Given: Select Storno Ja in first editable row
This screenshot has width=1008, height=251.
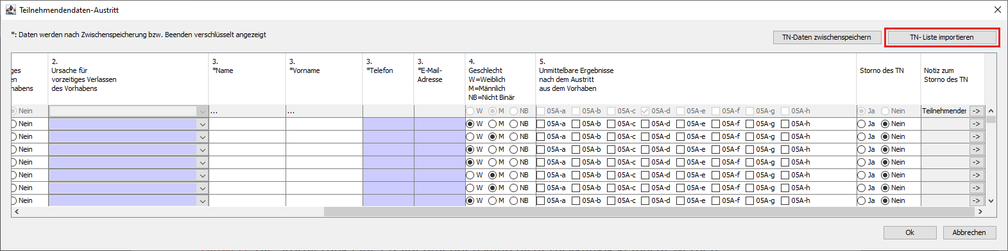Looking at the screenshot, I should 862,124.
